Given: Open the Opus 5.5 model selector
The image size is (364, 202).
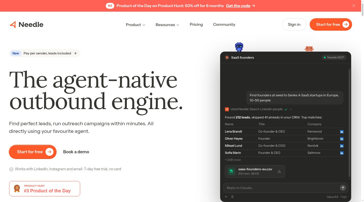Looking at the screenshot, I should (x=332, y=197).
